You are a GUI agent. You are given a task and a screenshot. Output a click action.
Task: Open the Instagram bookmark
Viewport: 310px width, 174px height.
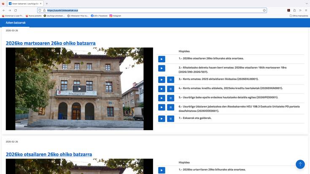(116, 16)
